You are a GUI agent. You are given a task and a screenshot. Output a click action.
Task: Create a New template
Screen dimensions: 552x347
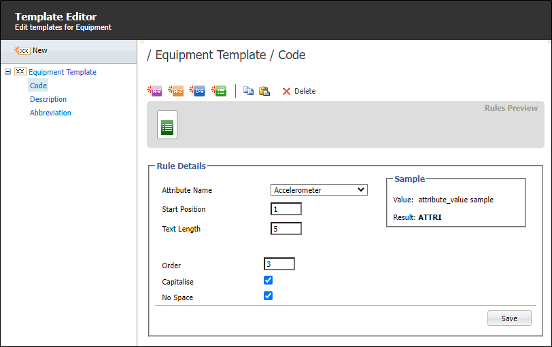point(31,51)
